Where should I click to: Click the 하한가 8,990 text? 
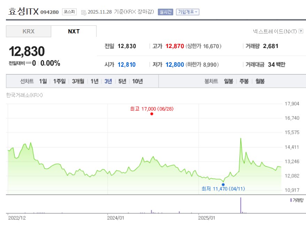pos(202,65)
